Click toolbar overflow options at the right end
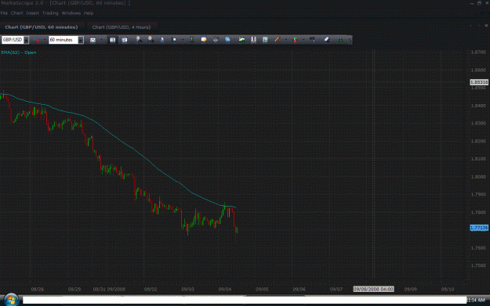Screen dimensions: 490x306 coord(350,40)
